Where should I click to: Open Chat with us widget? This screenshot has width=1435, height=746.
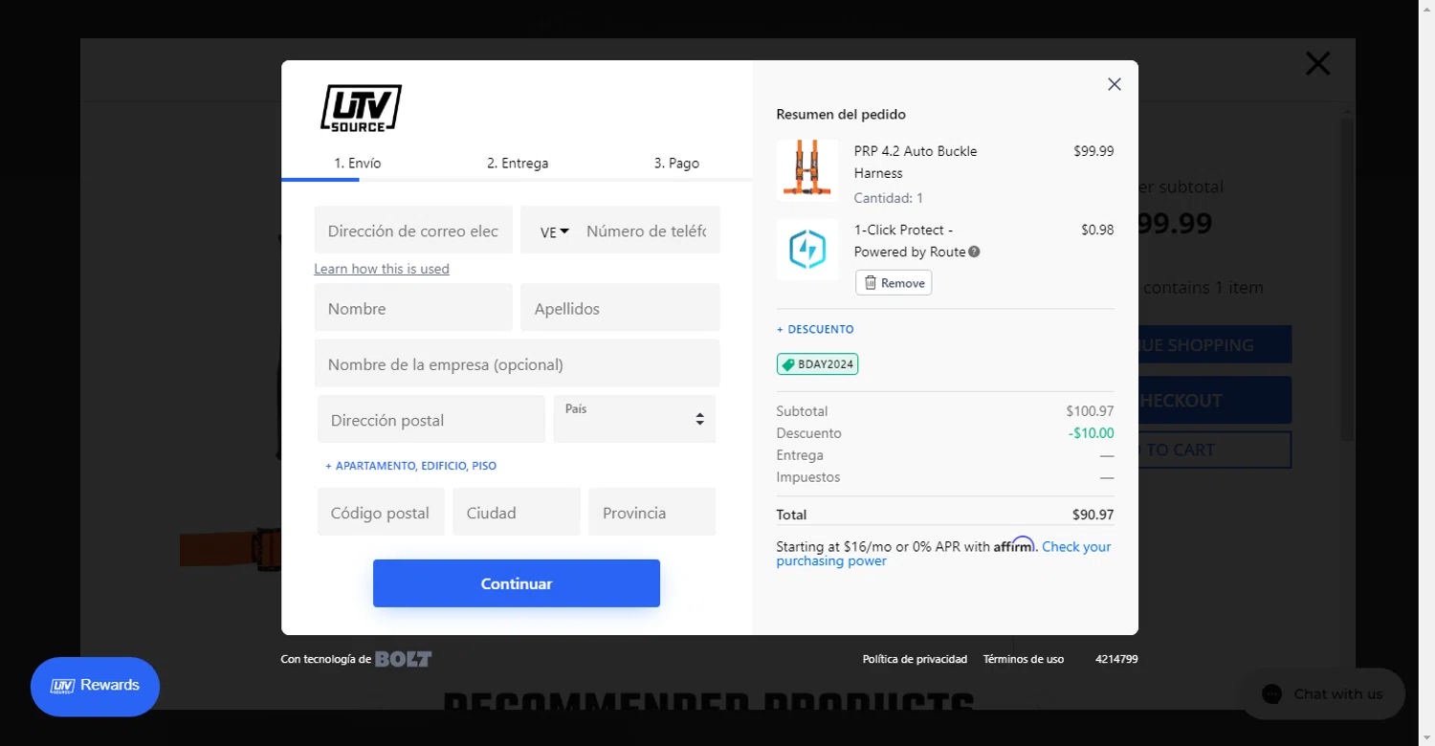click(x=1322, y=694)
